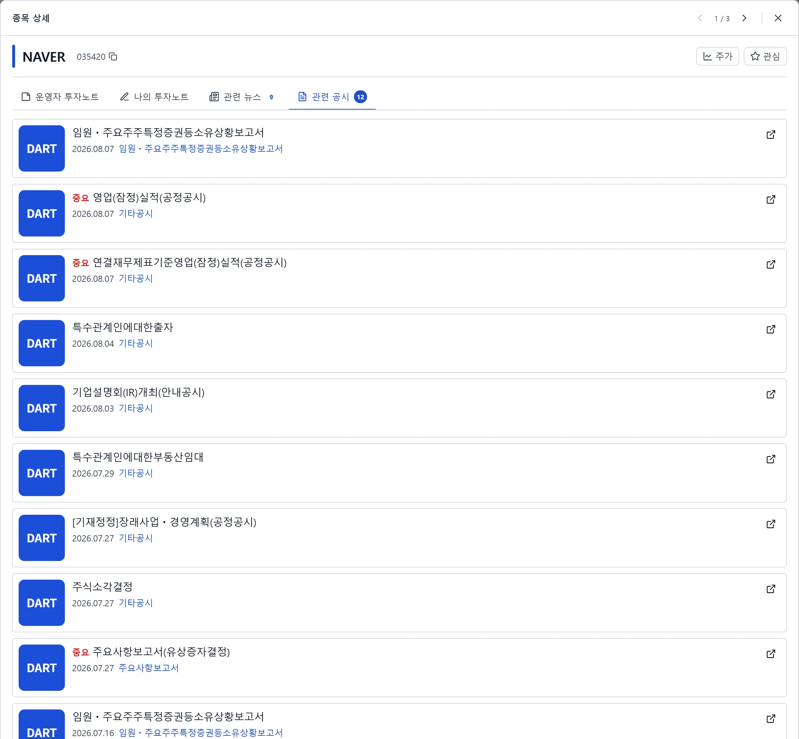Add NAVER to 관심 watchlist
Viewport: 799px width, 739px height.
click(765, 56)
